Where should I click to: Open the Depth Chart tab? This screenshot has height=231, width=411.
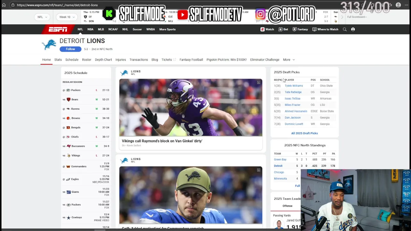(103, 60)
